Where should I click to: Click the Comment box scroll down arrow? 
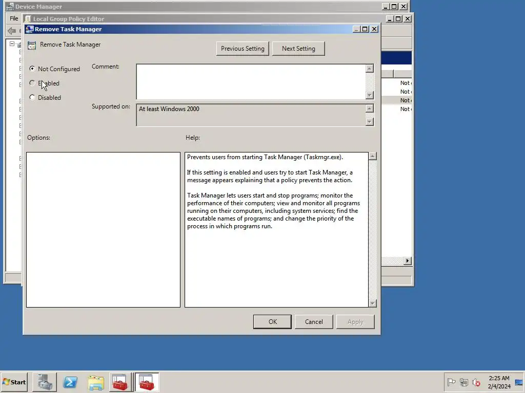[369, 95]
